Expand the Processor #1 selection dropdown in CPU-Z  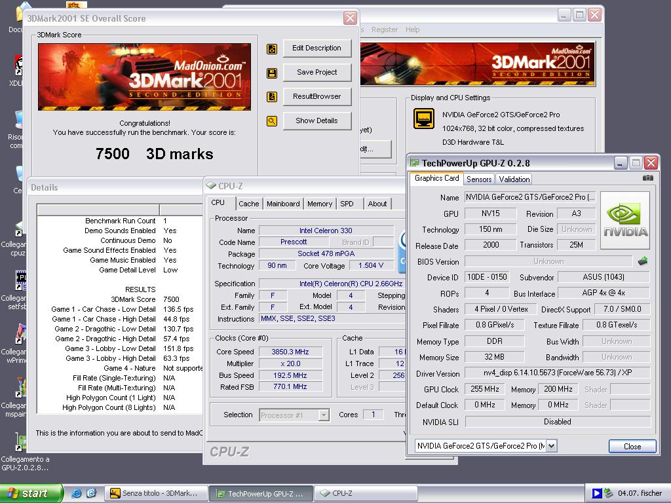[x=324, y=415]
